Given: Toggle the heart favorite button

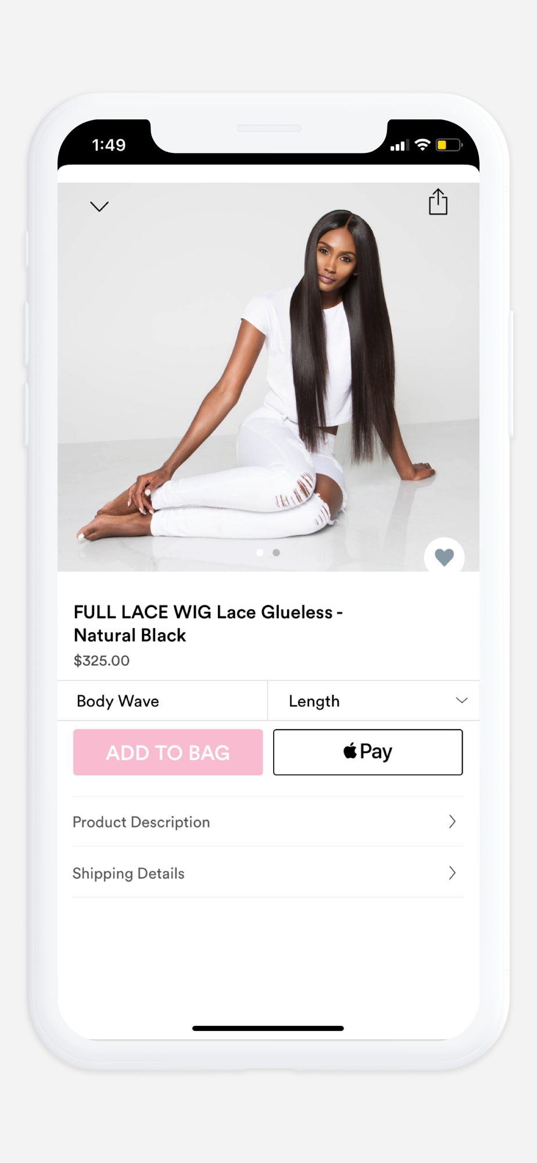Looking at the screenshot, I should [444, 557].
